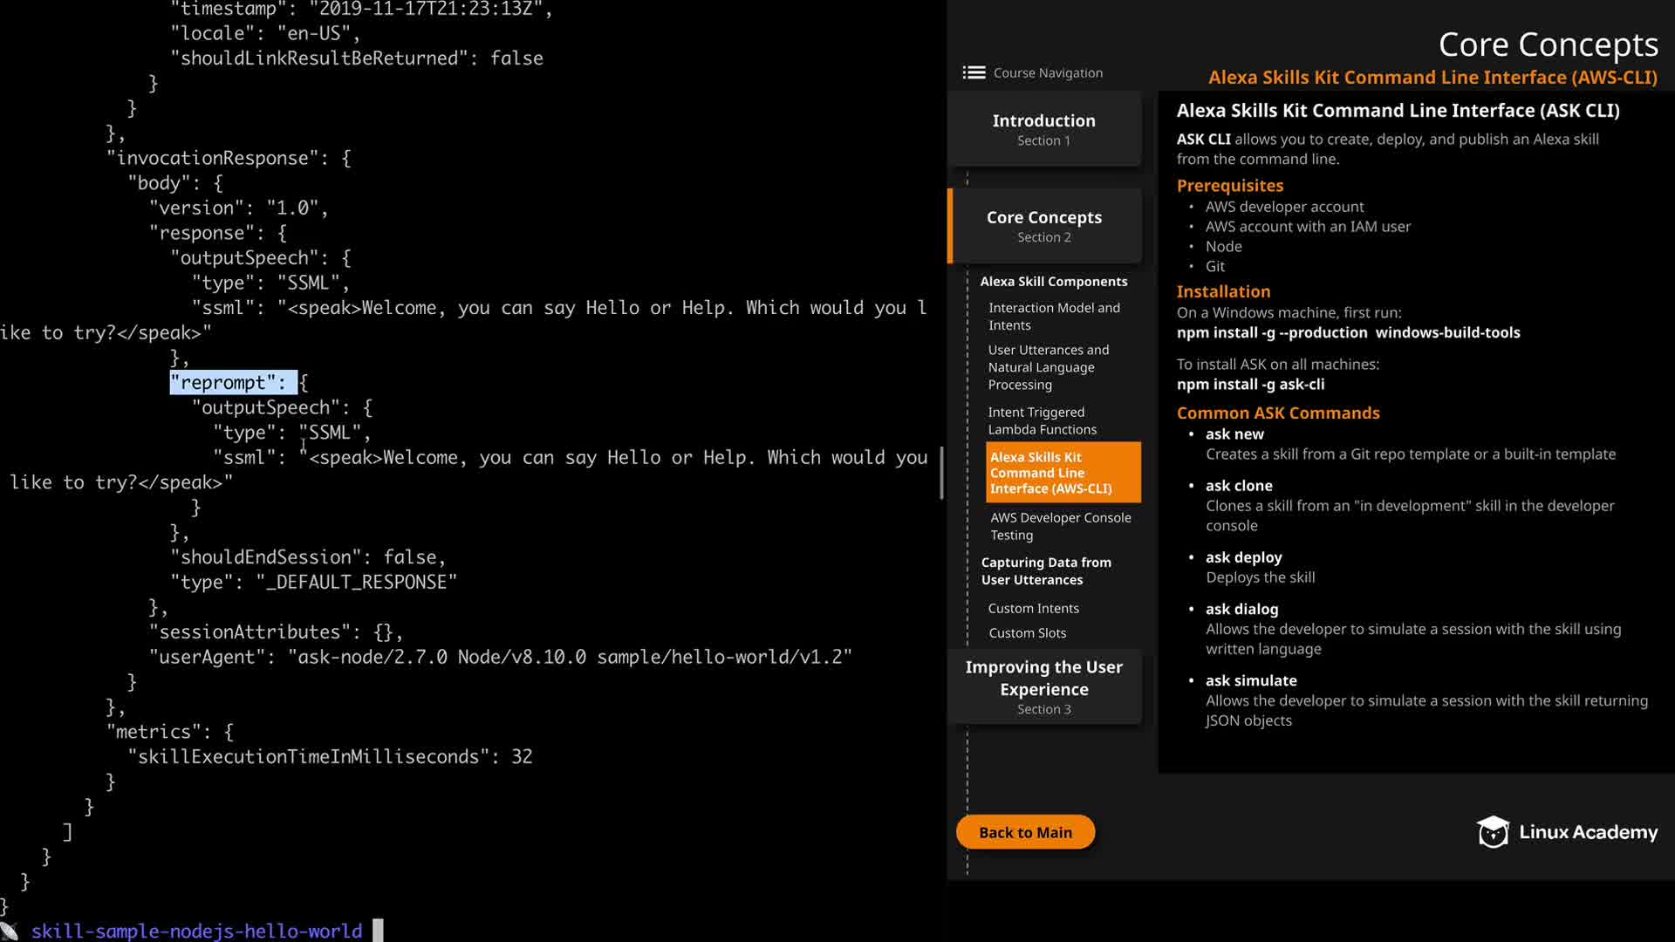Click the Course Navigation label
This screenshot has height=942, width=1675.
[x=1048, y=73]
